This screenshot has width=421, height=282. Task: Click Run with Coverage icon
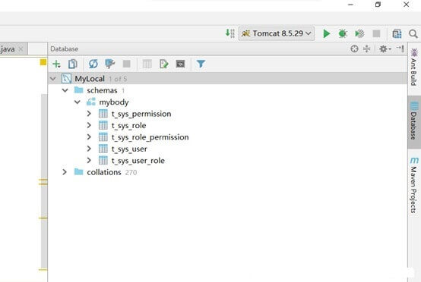(x=359, y=33)
